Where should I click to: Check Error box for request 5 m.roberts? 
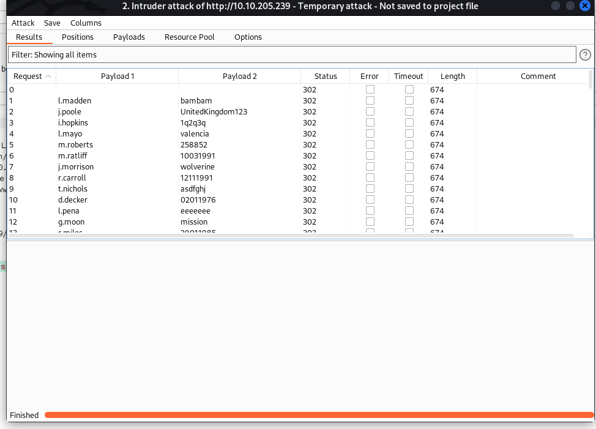tap(370, 144)
